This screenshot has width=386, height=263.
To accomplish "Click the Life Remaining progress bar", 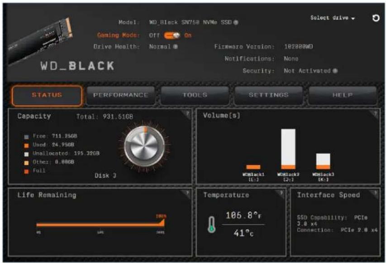I will (x=100, y=225).
